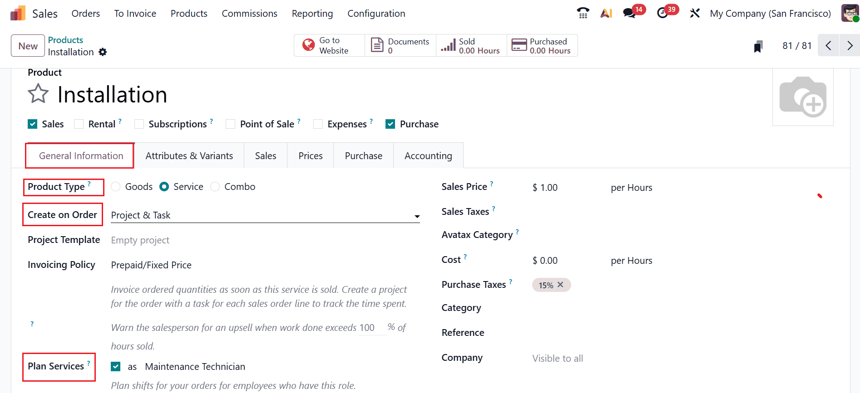Open the Purchased 0.00 Hours stat button
Image resolution: width=860 pixels, height=393 pixels.
[x=542, y=45]
